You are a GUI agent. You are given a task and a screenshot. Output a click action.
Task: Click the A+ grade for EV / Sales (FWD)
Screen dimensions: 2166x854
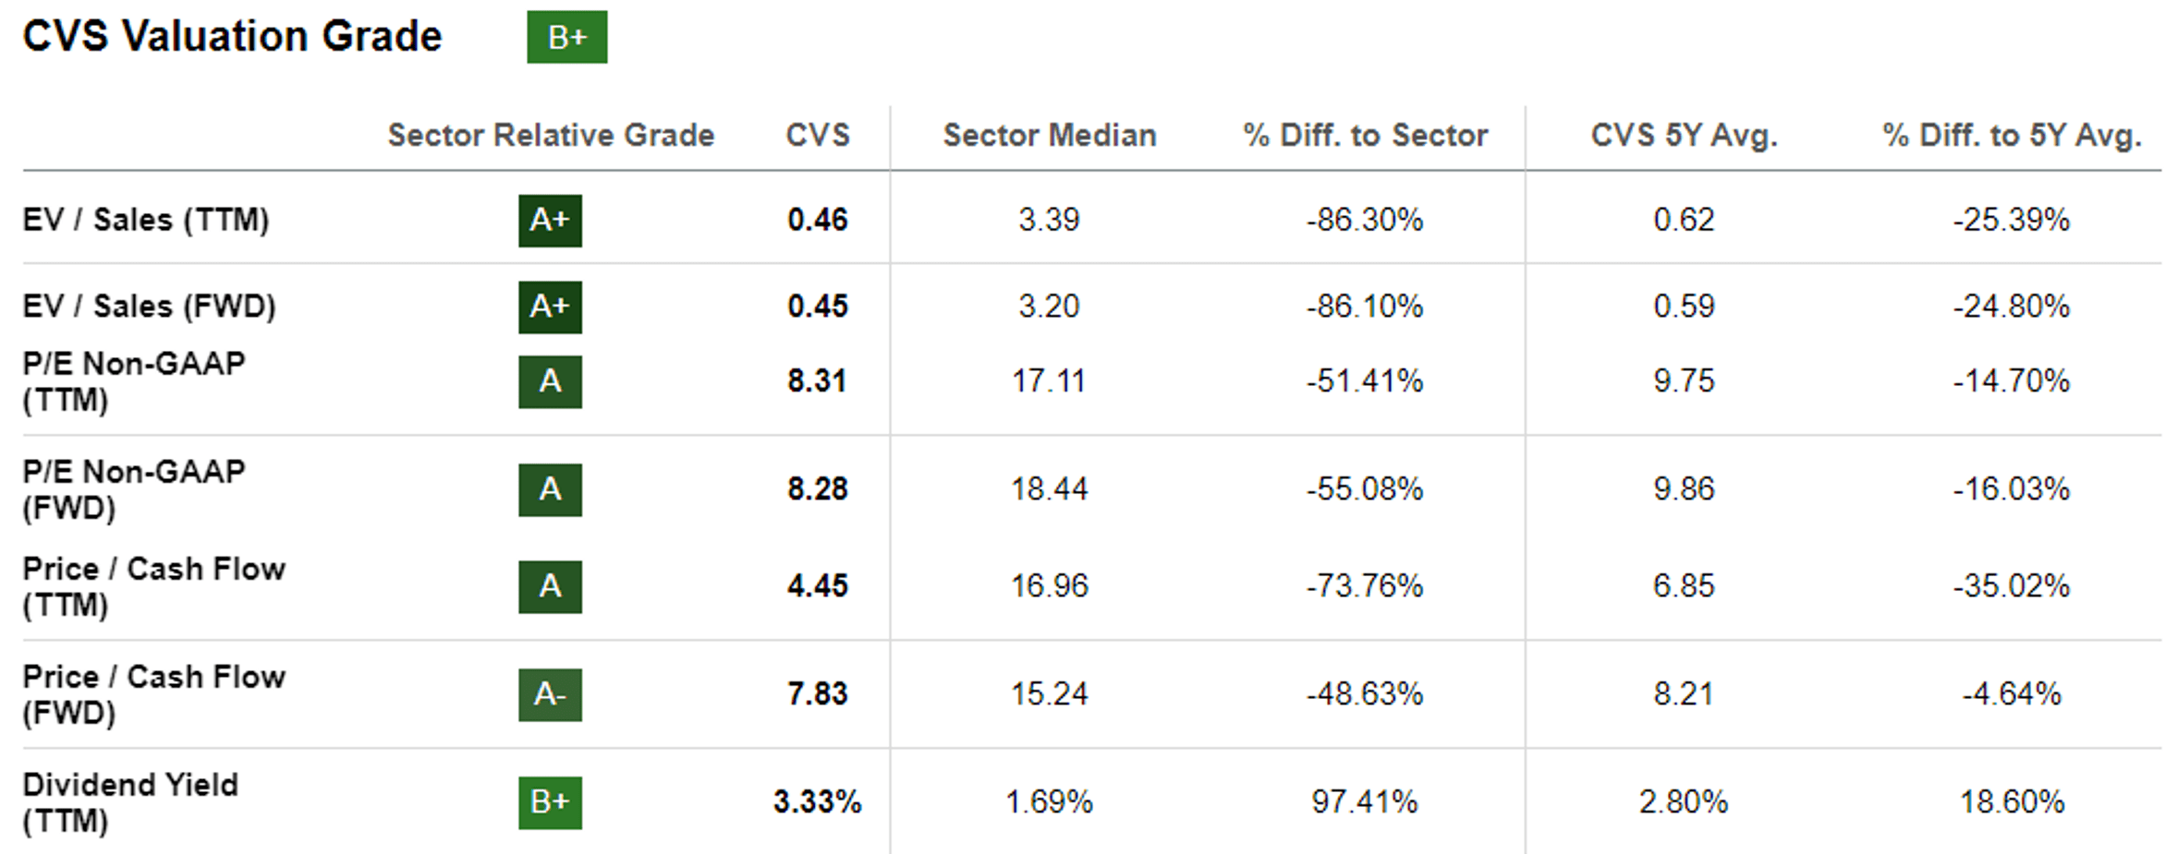[550, 307]
